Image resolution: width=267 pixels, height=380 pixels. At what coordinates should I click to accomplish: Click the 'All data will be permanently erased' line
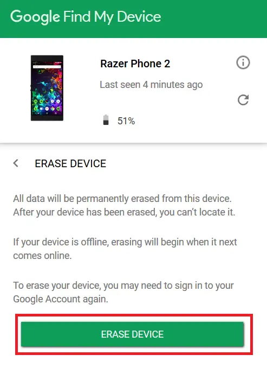[x=122, y=199]
